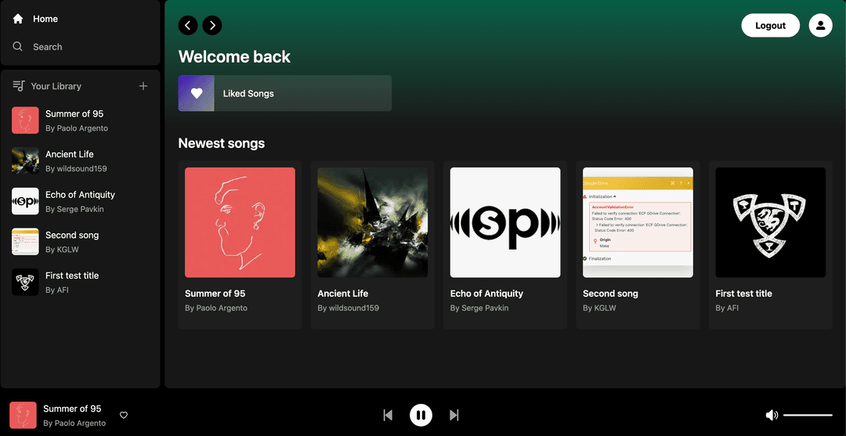
Task: Click Ancient Life thumbnail in sidebar
Action: (25, 160)
